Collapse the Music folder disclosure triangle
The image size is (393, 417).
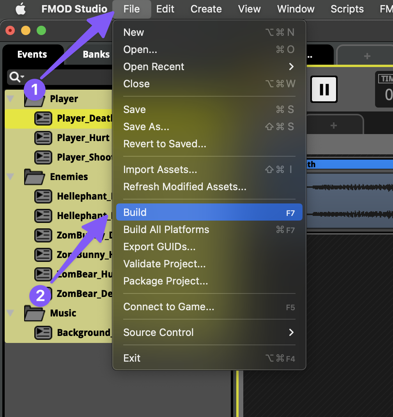click(x=11, y=313)
